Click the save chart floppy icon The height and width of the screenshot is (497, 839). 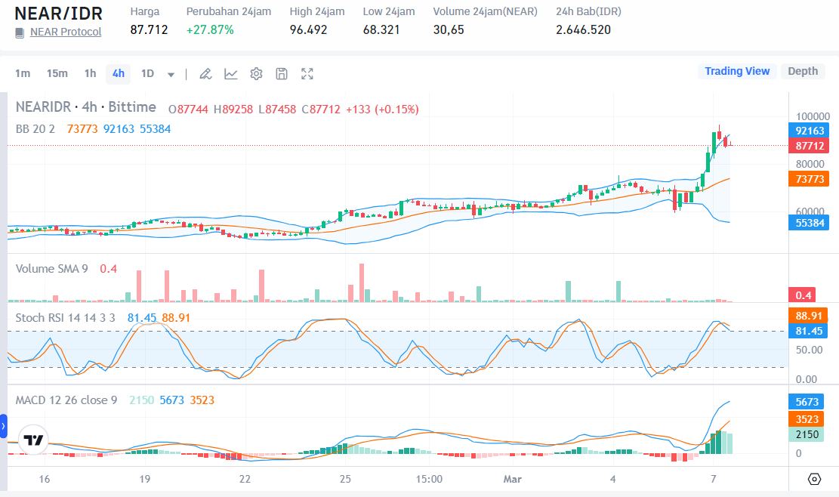tap(282, 74)
